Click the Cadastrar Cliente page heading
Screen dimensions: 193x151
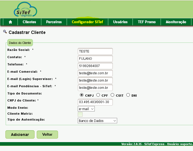tap(27, 32)
